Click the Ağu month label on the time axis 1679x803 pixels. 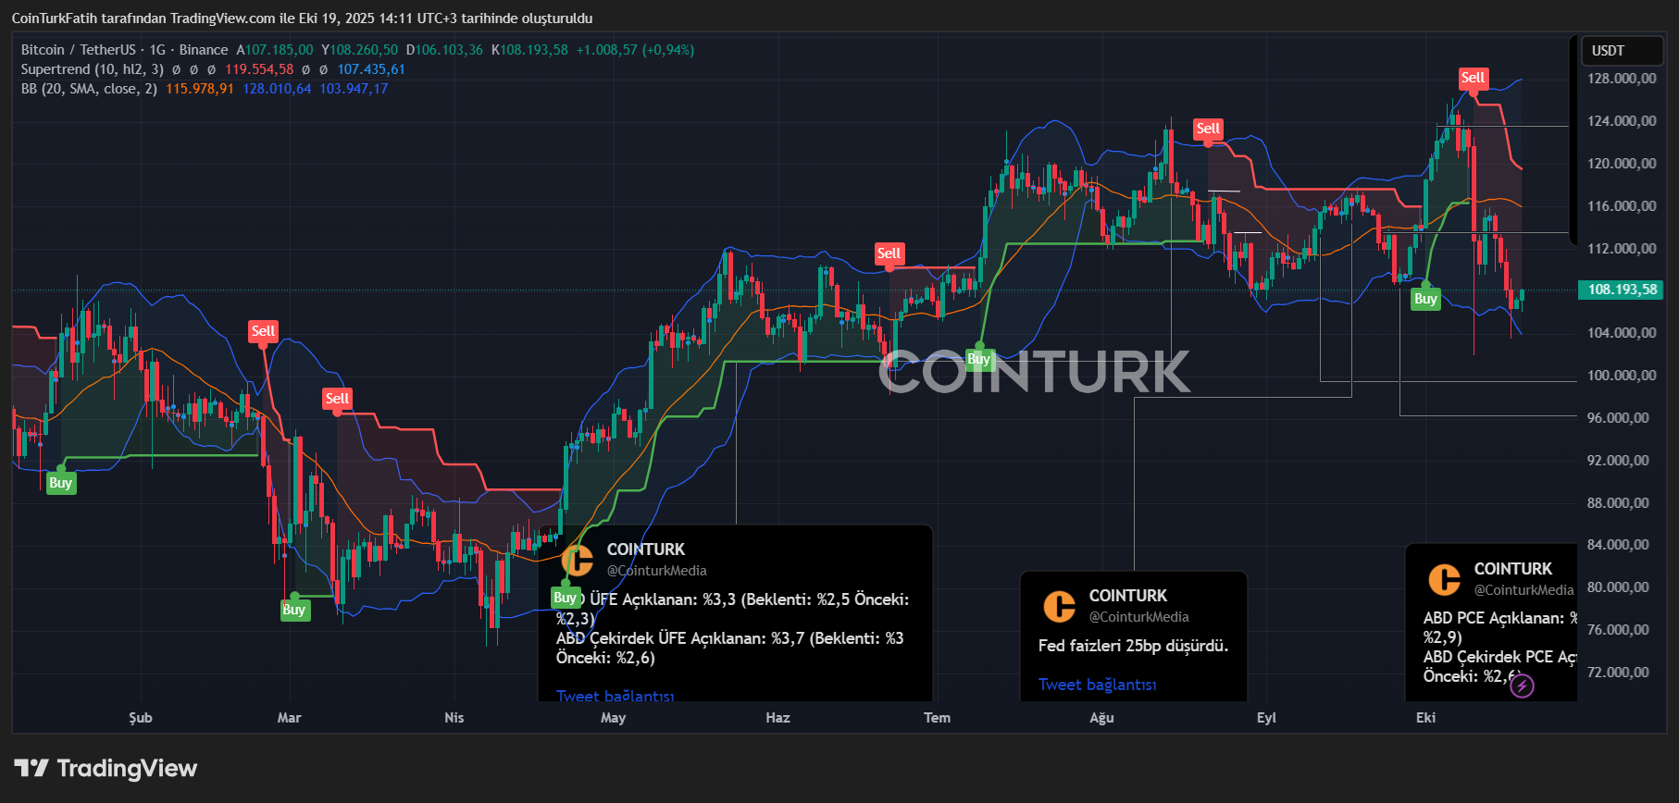coord(1101,718)
